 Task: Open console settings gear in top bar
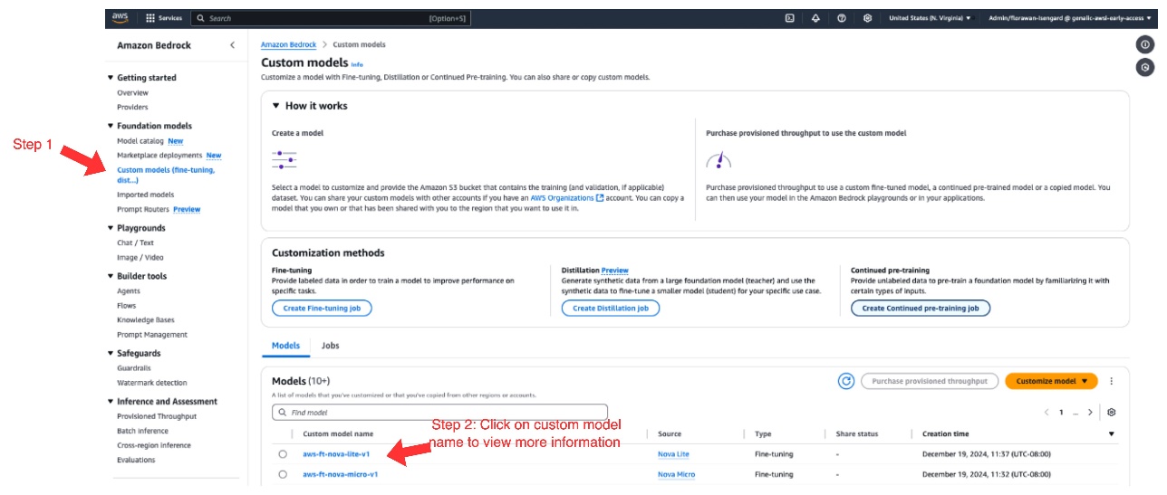click(x=867, y=18)
